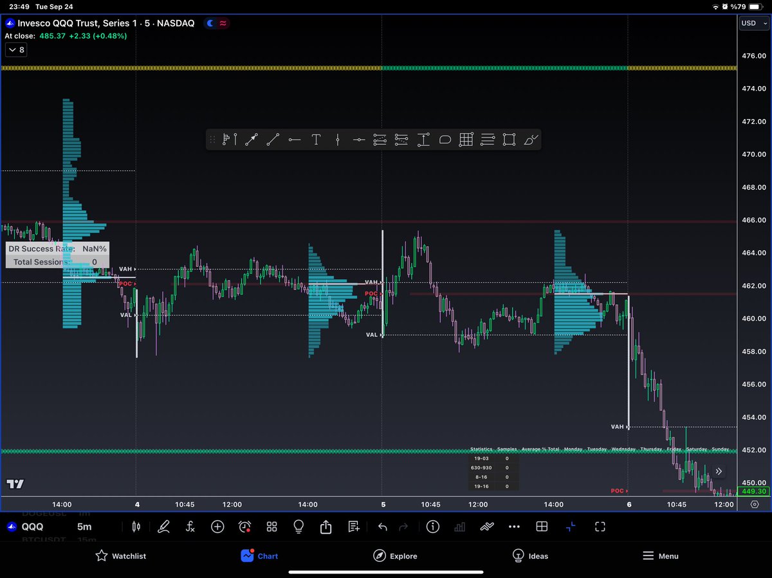
Task: Open candlestick chart type selector
Action: click(136, 527)
